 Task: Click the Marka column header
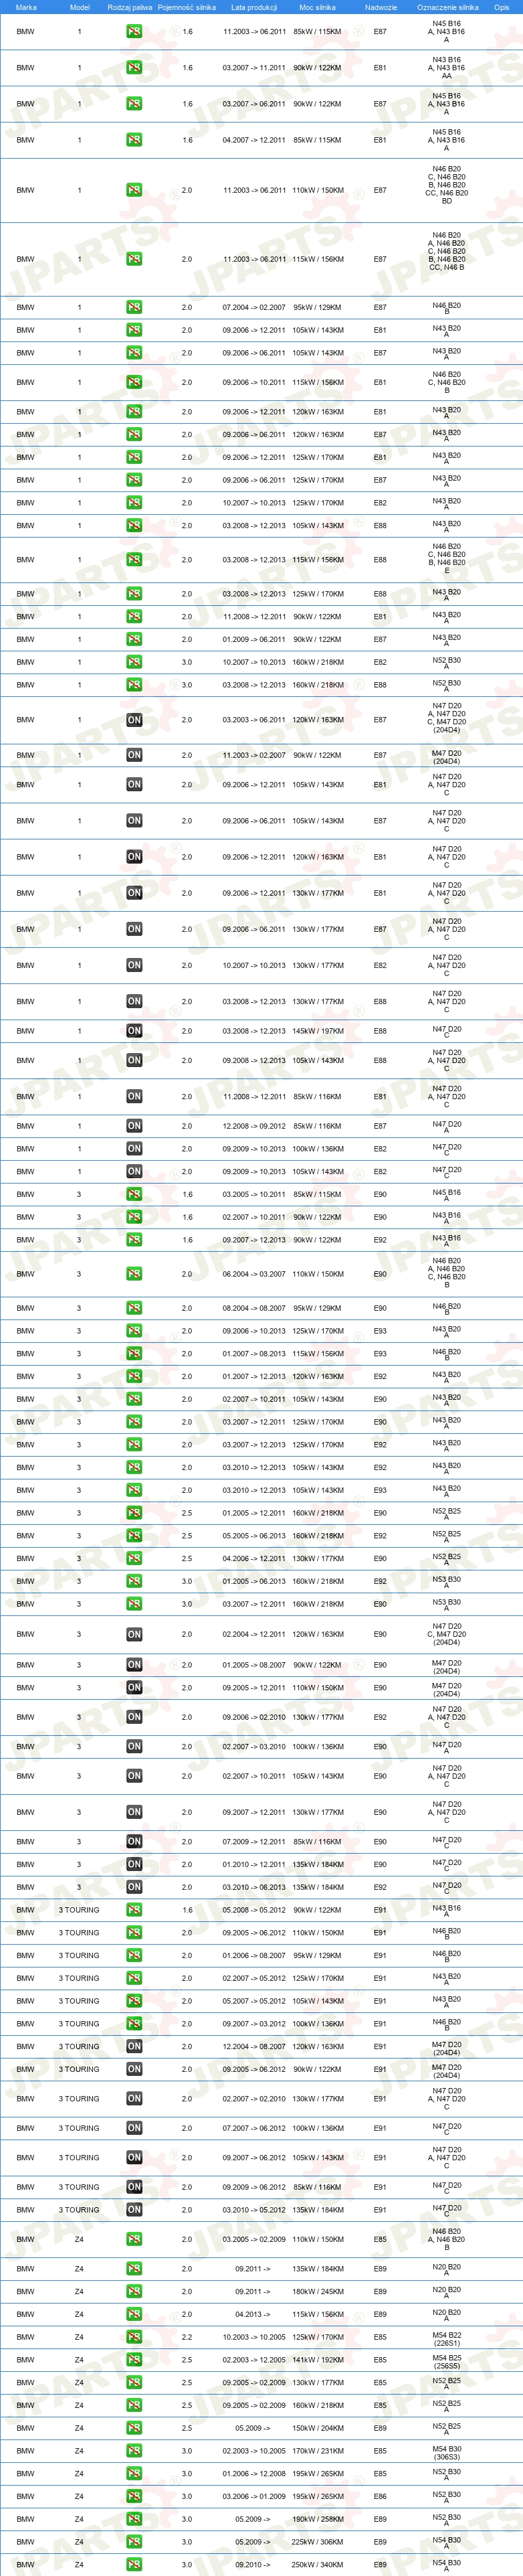(26, 7)
